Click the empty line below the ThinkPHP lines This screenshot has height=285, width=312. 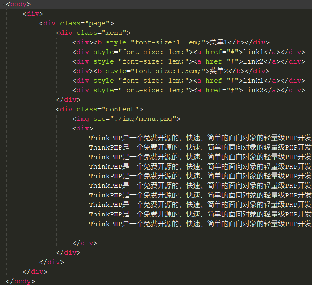[125, 233]
